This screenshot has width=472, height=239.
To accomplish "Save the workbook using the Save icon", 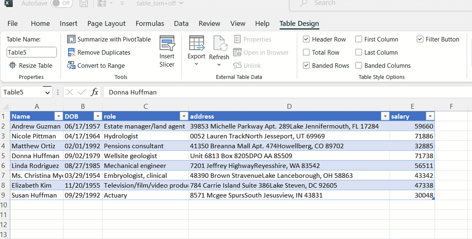I will (x=84, y=4).
